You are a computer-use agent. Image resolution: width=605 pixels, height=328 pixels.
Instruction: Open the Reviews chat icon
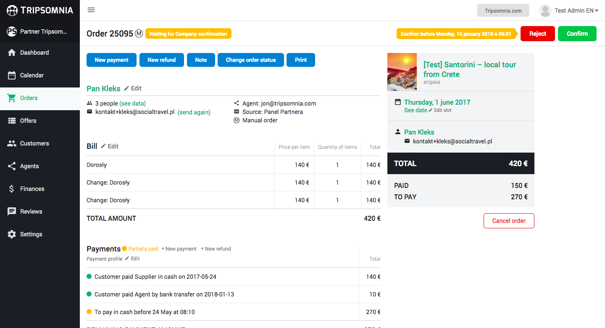[12, 212]
